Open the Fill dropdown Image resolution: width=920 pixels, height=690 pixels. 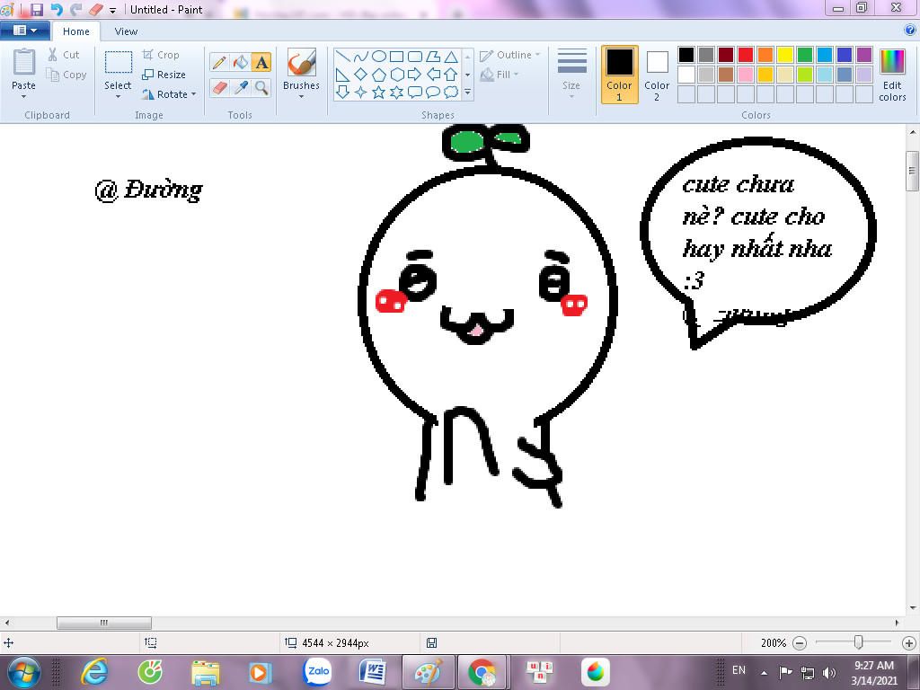(x=500, y=75)
